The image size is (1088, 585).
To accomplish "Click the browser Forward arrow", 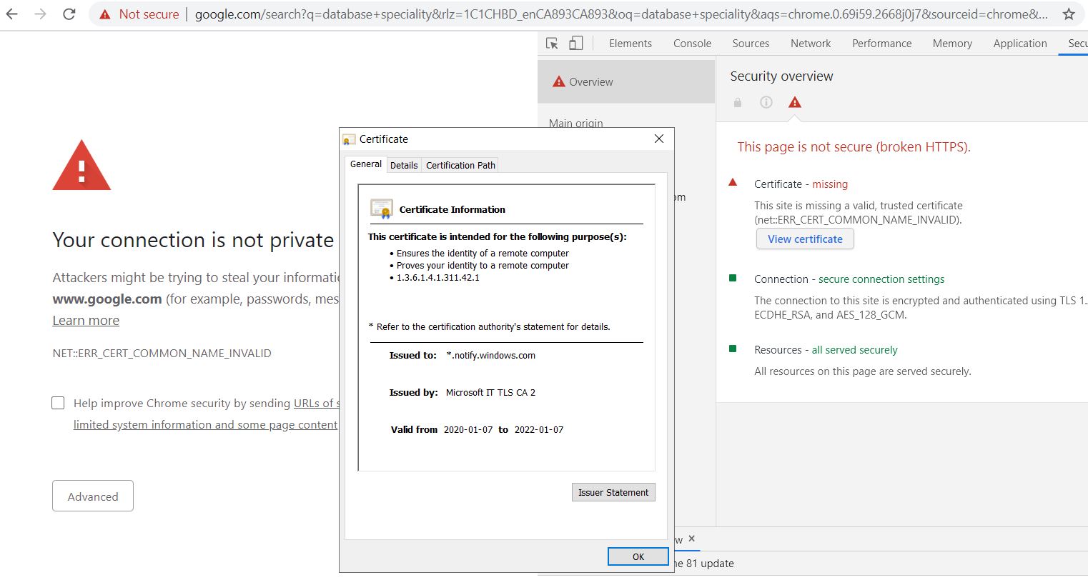I will pos(41,14).
